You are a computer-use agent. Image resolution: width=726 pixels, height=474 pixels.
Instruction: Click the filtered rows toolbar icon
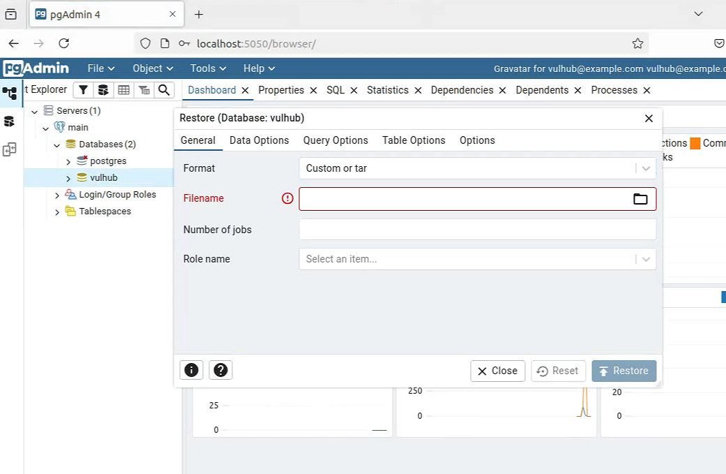click(144, 90)
